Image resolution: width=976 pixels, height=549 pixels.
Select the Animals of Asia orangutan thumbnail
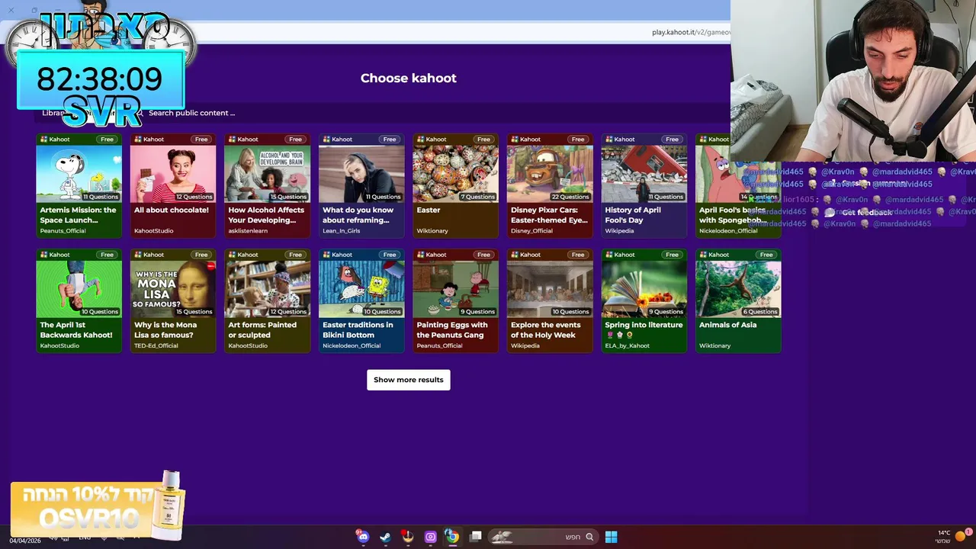click(738, 289)
